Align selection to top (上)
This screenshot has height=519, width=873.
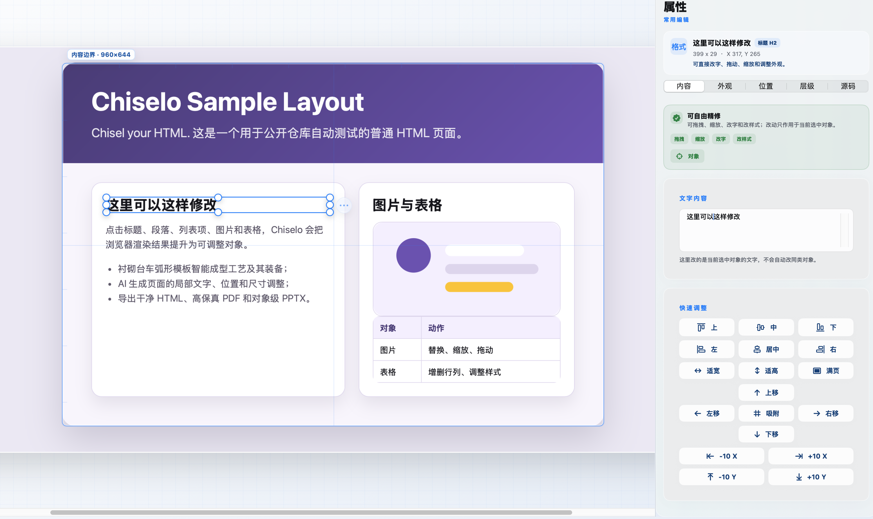coord(706,327)
